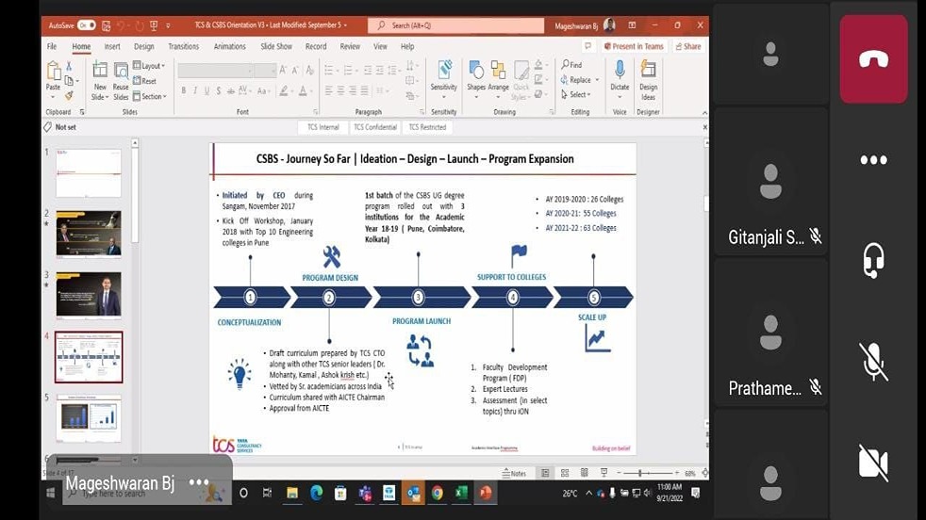Select slide 2 thumbnail
Image resolution: width=926 pixels, height=520 pixels.
[89, 234]
